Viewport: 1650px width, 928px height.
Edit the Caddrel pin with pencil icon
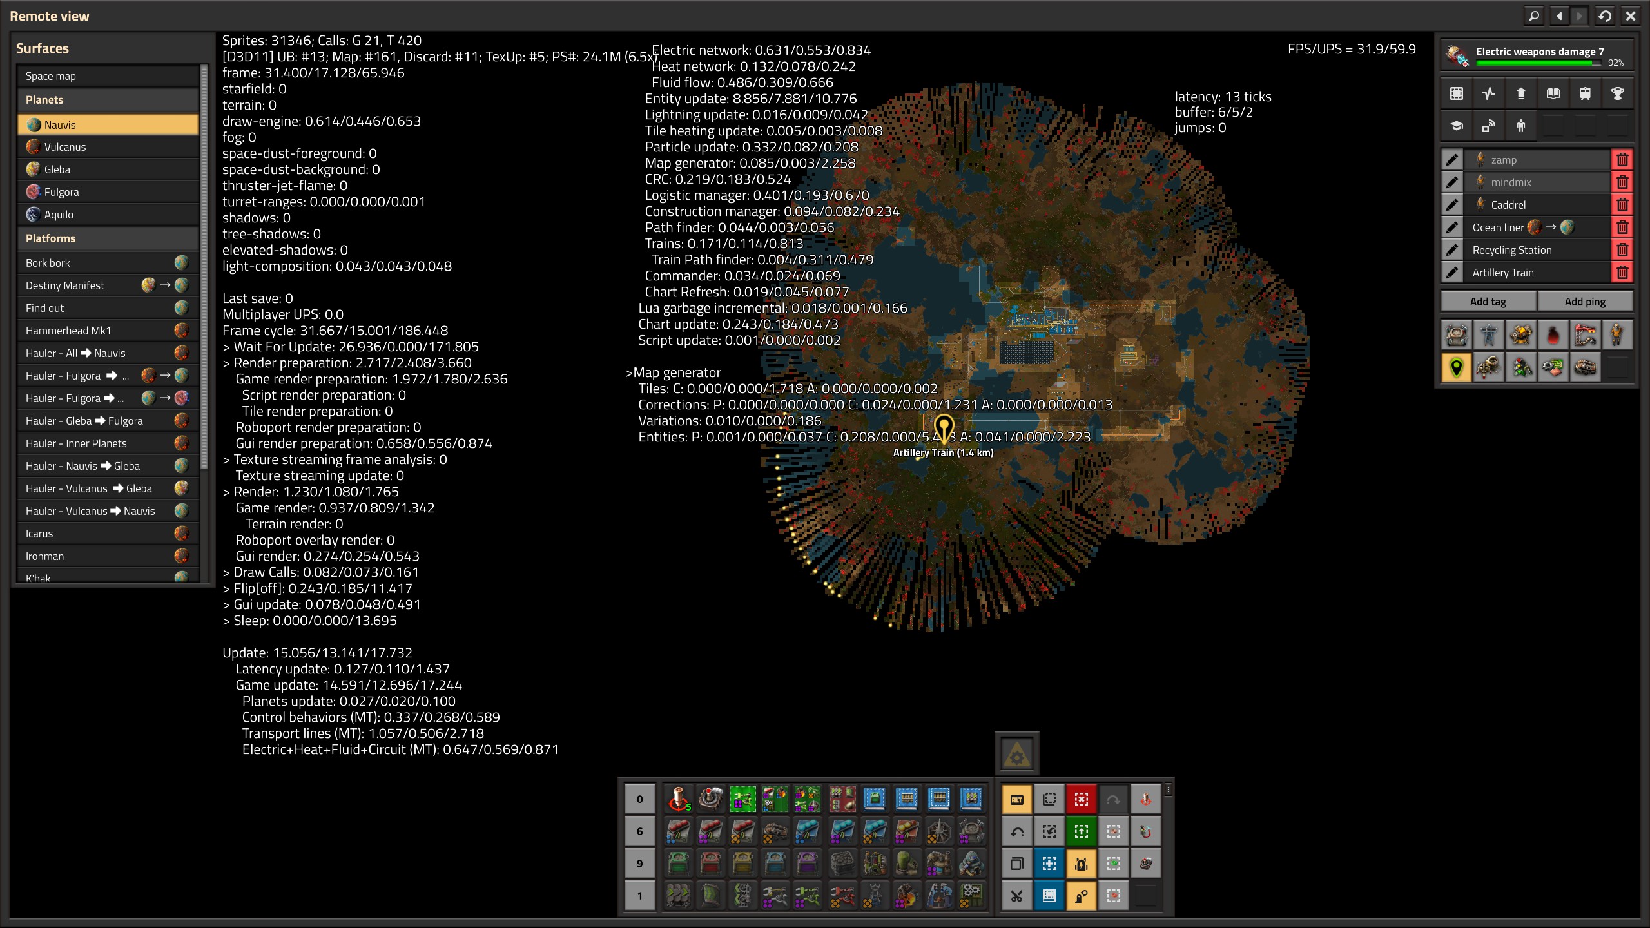(1452, 205)
